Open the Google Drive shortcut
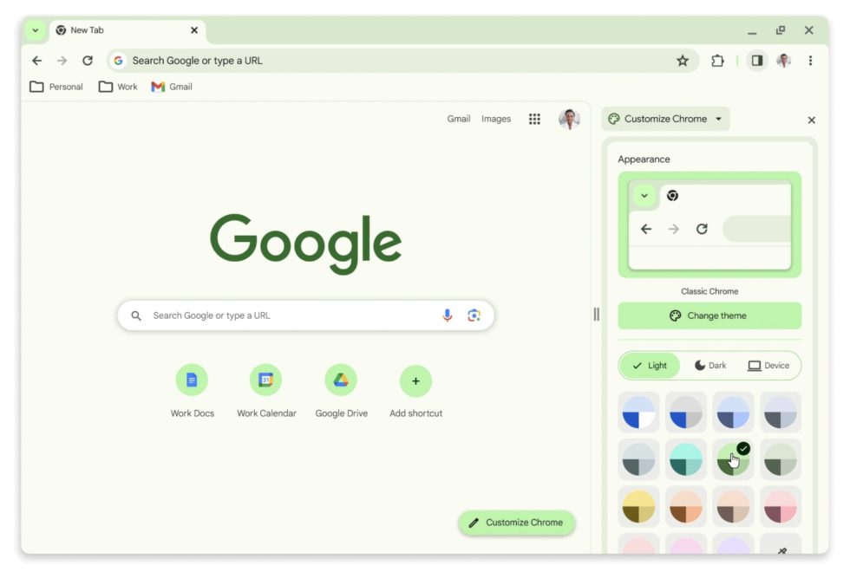This screenshot has height=572, width=850. [x=341, y=391]
